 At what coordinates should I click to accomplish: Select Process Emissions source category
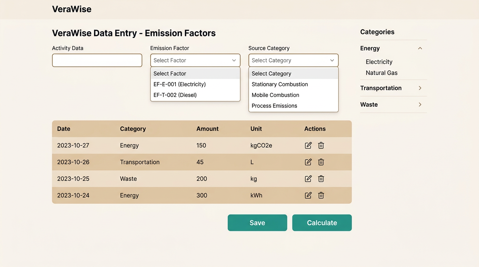coord(293,106)
